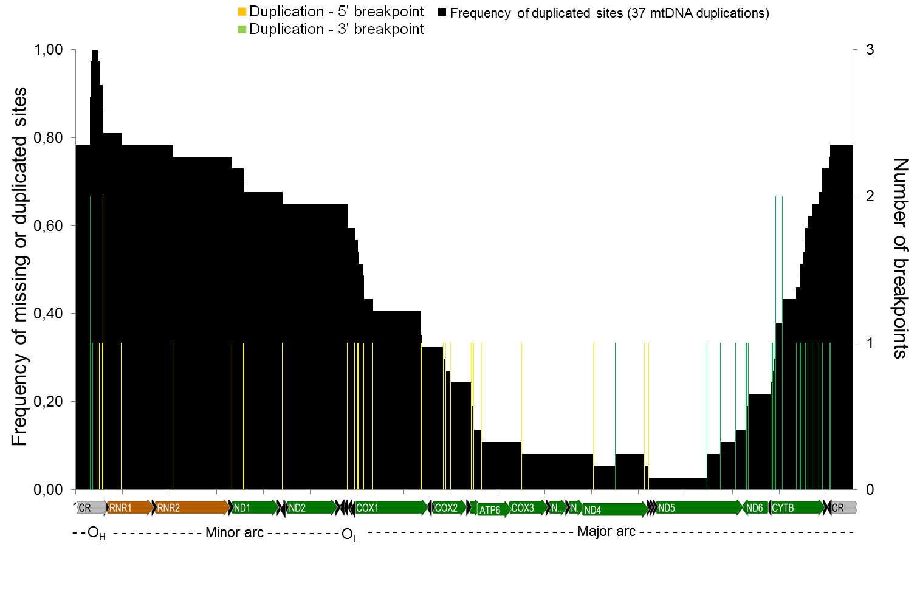Click the 'Frequency of duplicated sites' legend text
The height and width of the screenshot is (609, 920).
[x=609, y=13]
